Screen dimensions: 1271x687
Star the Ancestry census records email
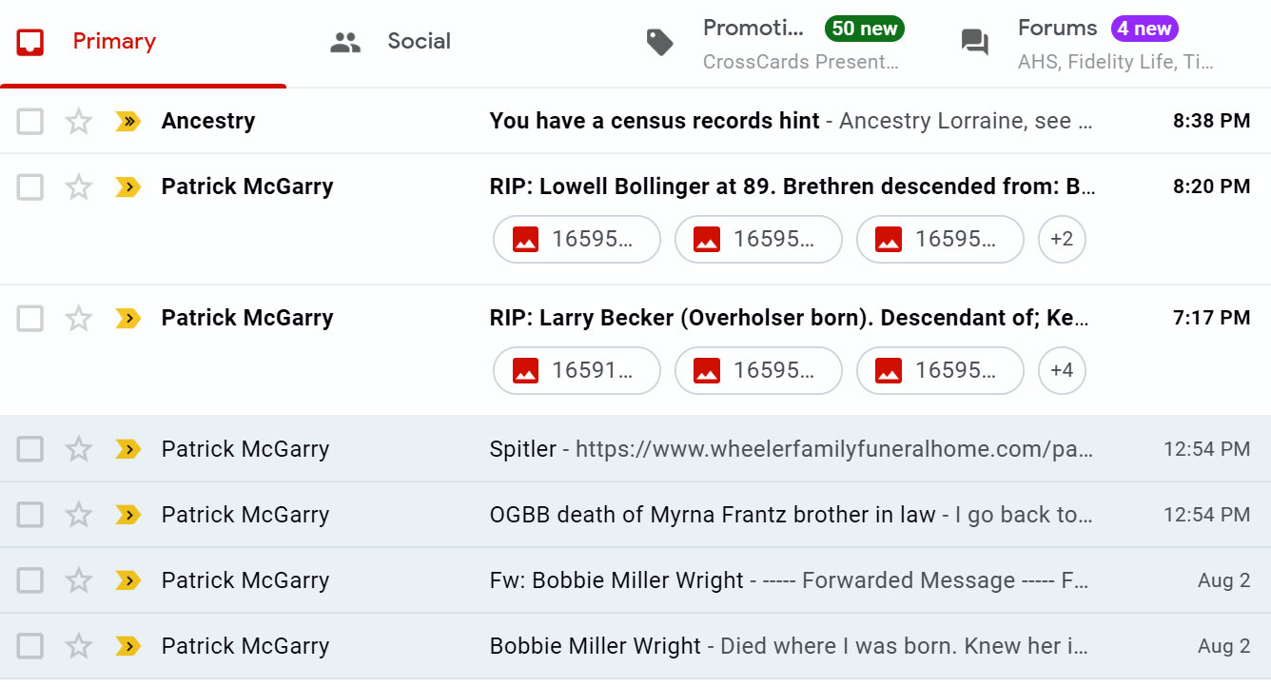(x=78, y=122)
